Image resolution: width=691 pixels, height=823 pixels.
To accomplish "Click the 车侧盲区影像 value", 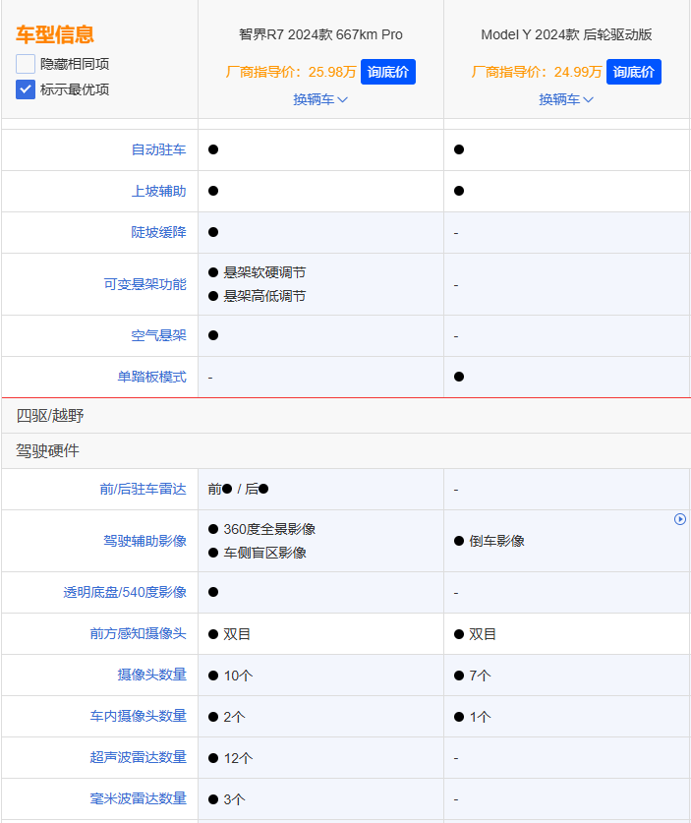I will (x=264, y=553).
